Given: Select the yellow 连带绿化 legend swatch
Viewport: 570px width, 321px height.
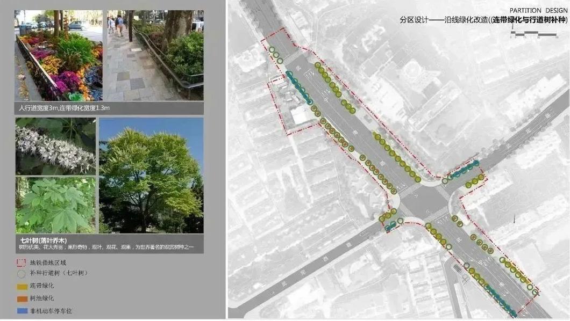Looking at the screenshot, I should click(x=22, y=286).
